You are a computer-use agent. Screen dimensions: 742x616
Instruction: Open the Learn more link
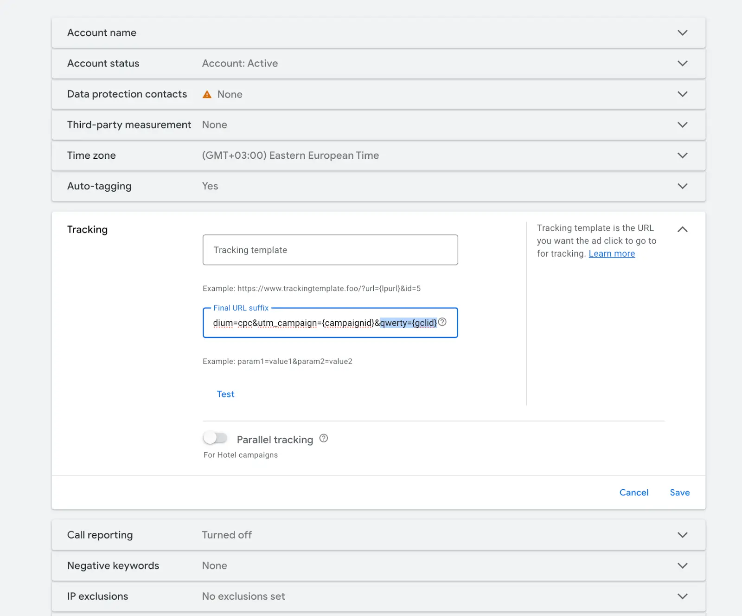pos(611,253)
